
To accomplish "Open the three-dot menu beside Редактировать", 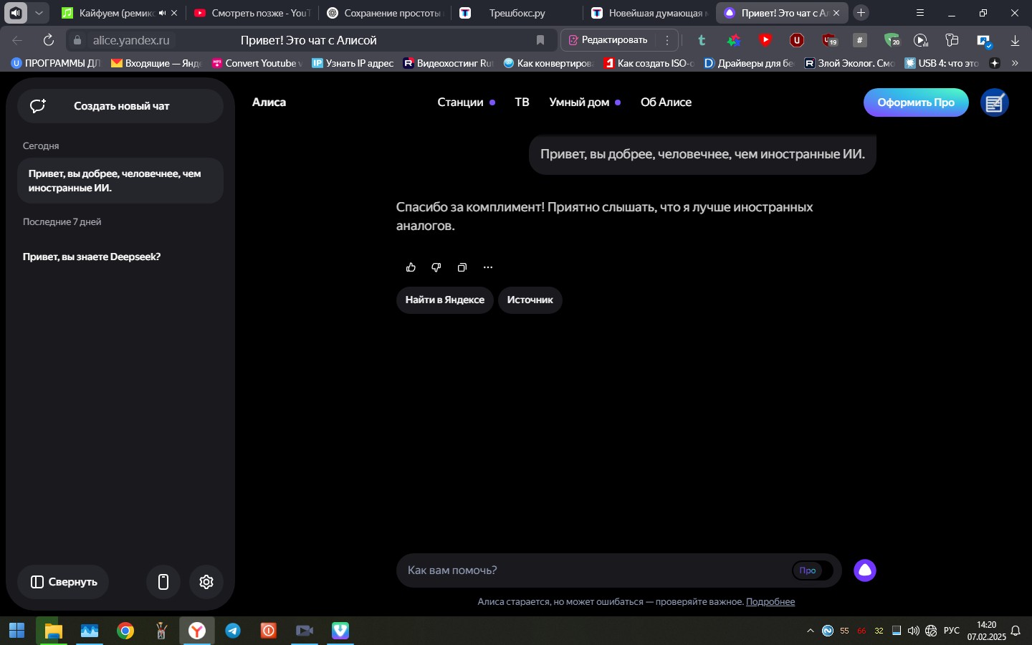I will click(x=667, y=40).
